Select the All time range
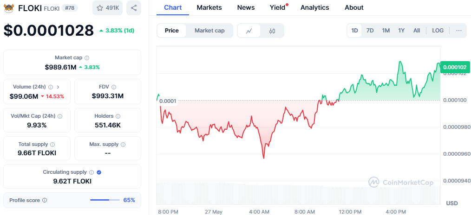The width and height of the screenshot is (471, 215). click(x=417, y=31)
